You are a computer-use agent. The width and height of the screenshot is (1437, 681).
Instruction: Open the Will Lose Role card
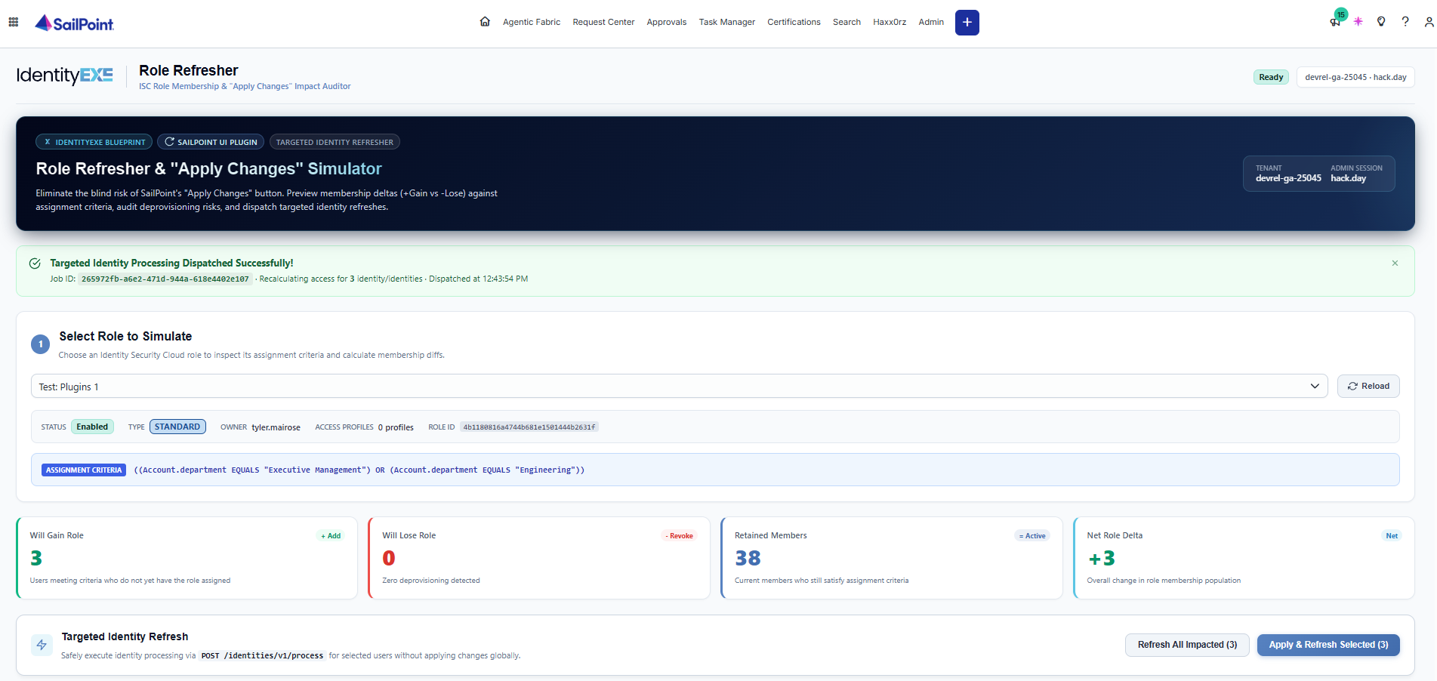coord(539,558)
